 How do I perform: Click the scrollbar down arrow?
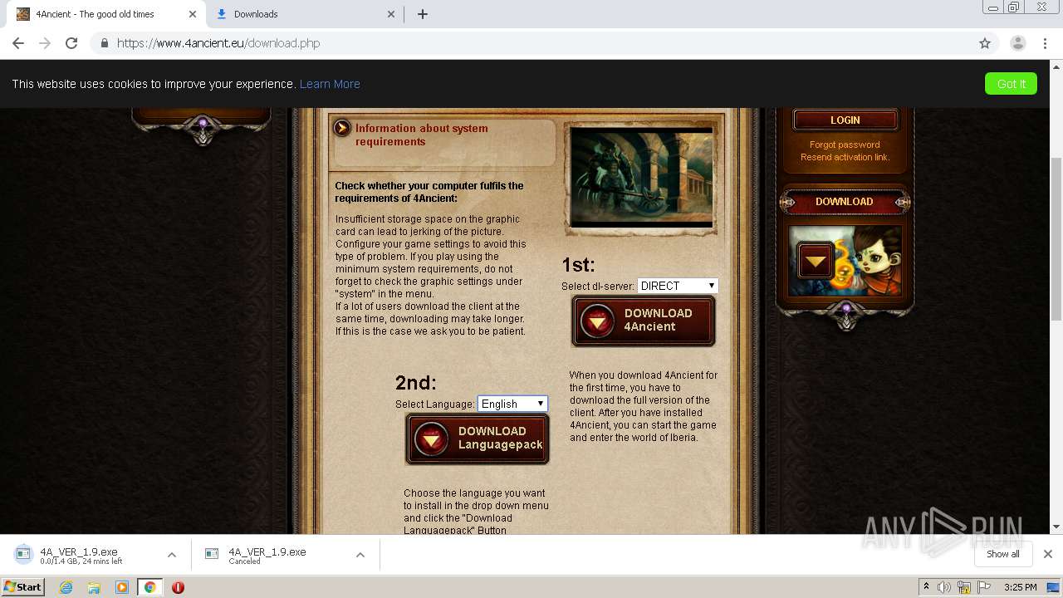pyautogui.click(x=1056, y=527)
